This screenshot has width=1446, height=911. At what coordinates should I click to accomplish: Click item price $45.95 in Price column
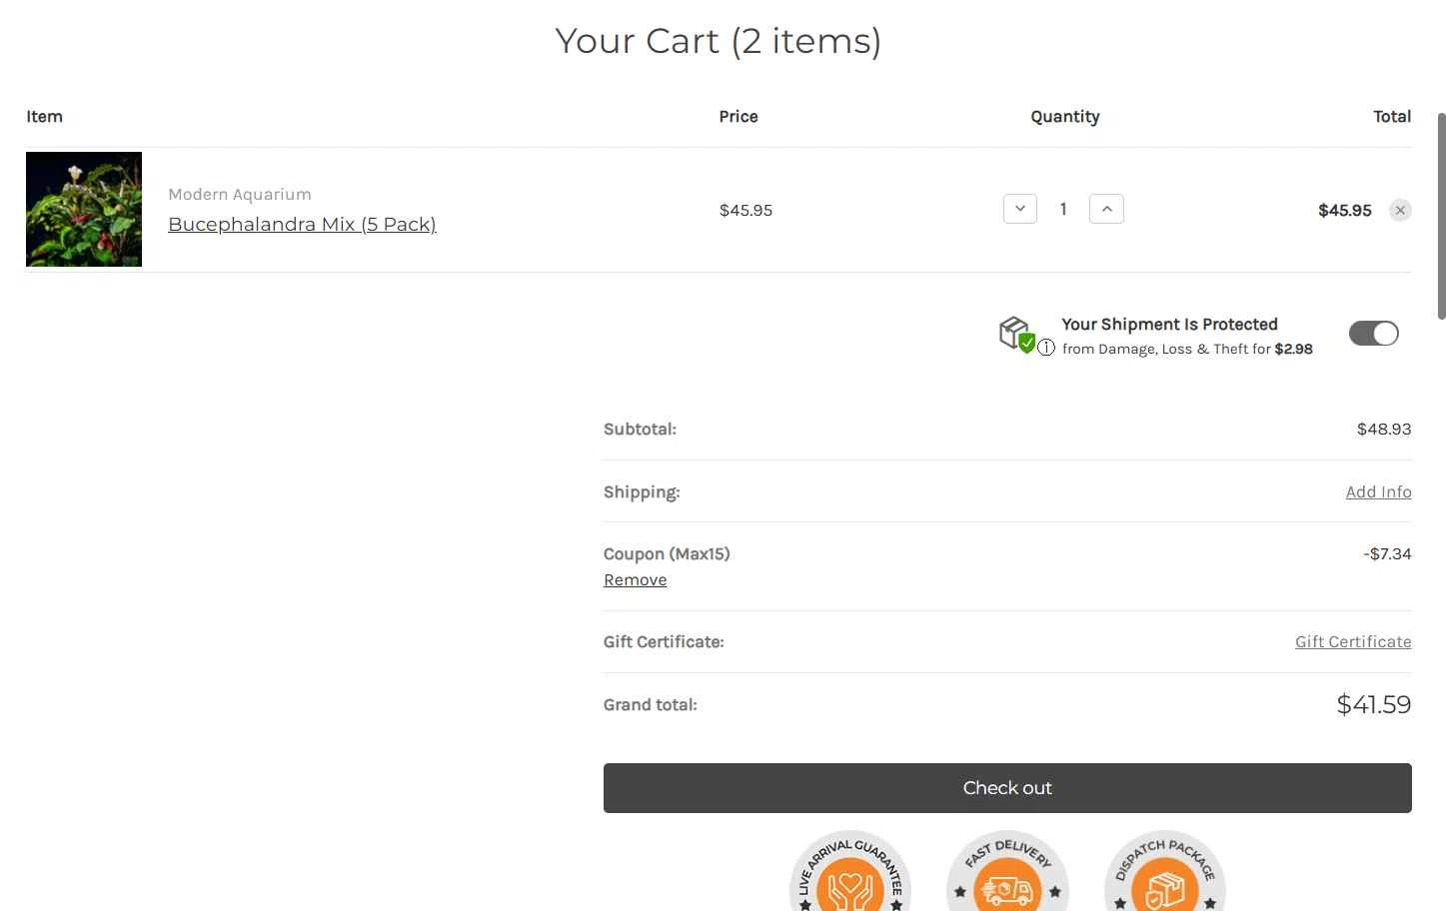click(x=745, y=210)
